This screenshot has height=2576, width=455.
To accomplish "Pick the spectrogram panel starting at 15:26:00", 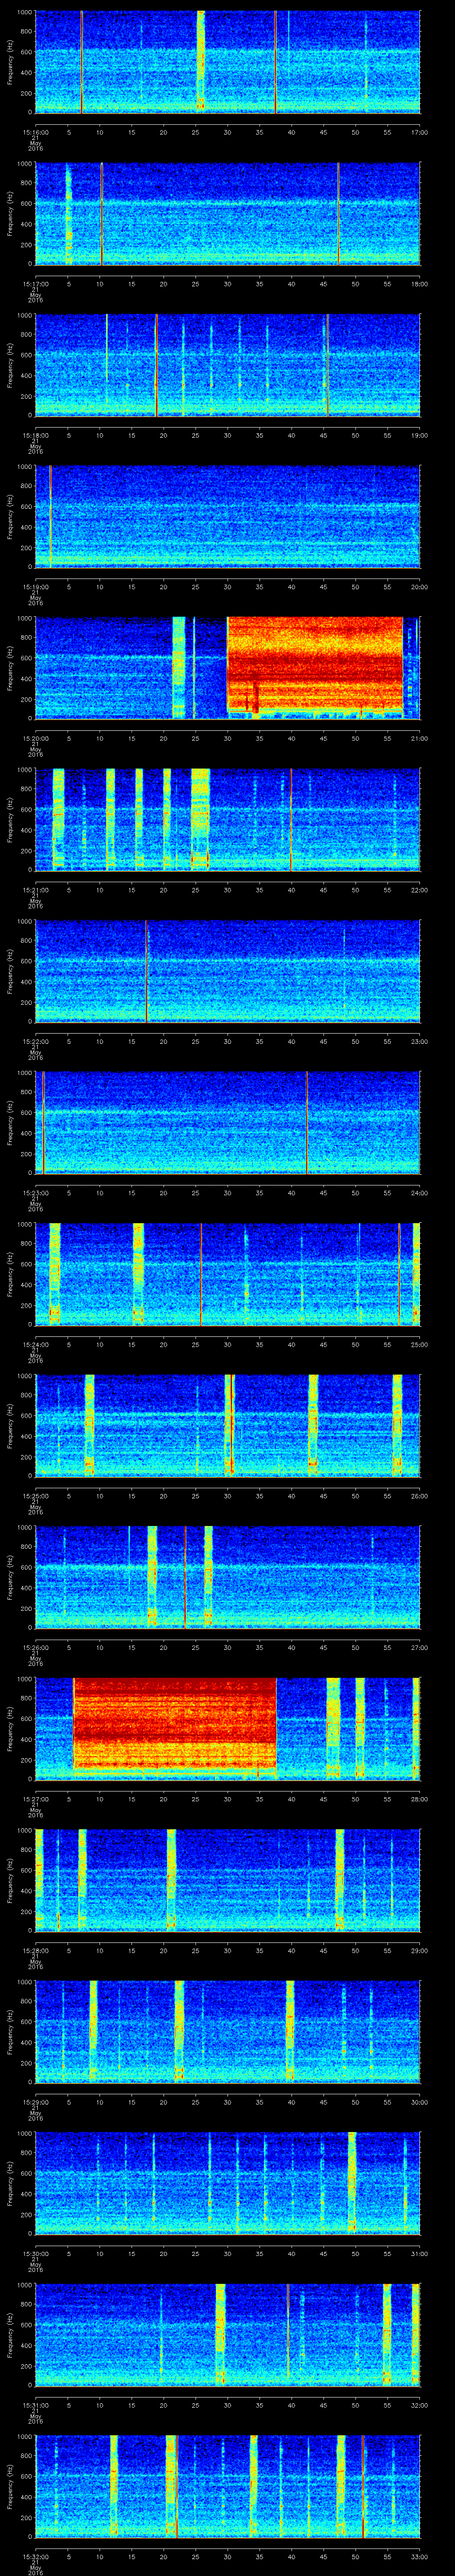I will point(228,1577).
